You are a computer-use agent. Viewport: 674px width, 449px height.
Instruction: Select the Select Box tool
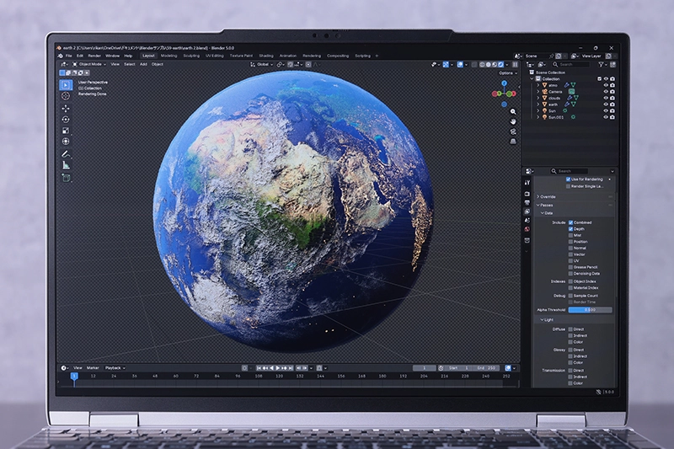point(66,84)
